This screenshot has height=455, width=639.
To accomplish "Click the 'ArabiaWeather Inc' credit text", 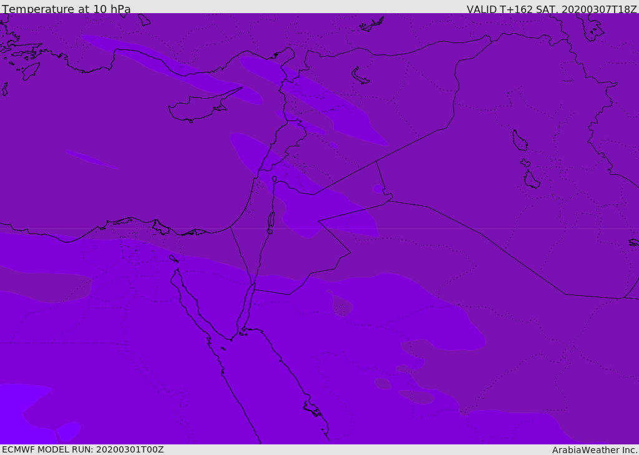I will pos(594,450).
